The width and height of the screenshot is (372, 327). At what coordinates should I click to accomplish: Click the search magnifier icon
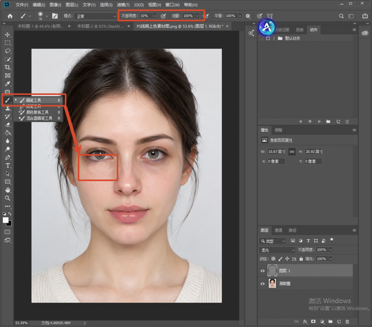click(x=341, y=16)
